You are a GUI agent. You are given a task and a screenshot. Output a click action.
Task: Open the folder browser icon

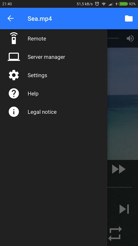coord(129,18)
